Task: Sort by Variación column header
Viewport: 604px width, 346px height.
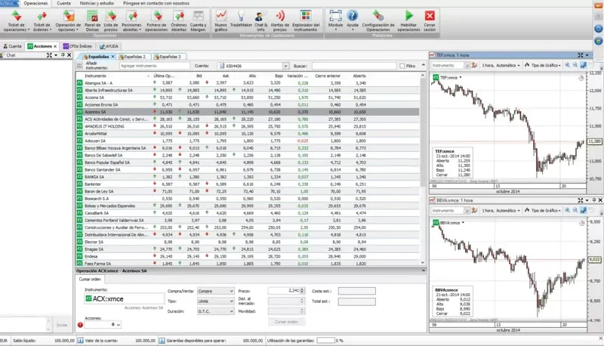Action: 297,76
